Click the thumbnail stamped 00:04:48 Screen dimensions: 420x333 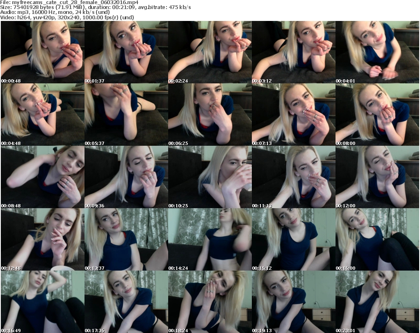[43, 115]
